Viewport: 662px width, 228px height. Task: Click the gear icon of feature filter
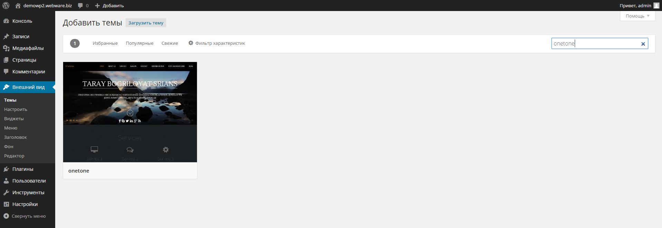click(x=191, y=43)
